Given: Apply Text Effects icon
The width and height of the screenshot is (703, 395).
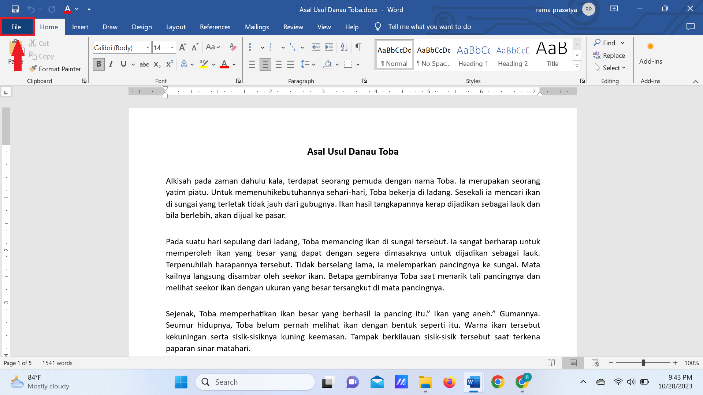Looking at the screenshot, I should coord(184,64).
